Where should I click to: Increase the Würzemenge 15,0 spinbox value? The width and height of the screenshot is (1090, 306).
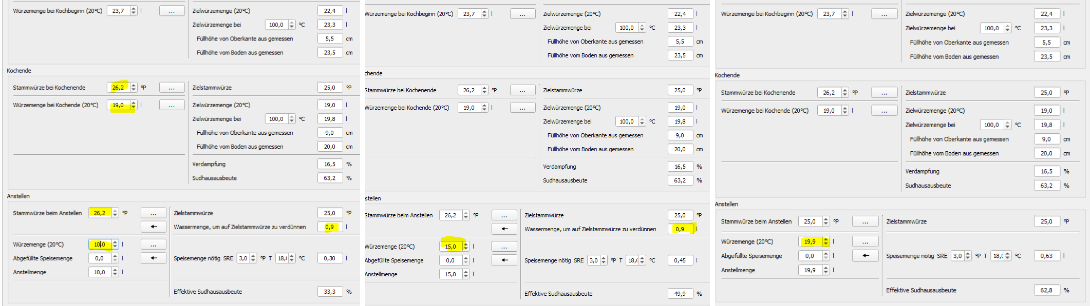[466, 244]
